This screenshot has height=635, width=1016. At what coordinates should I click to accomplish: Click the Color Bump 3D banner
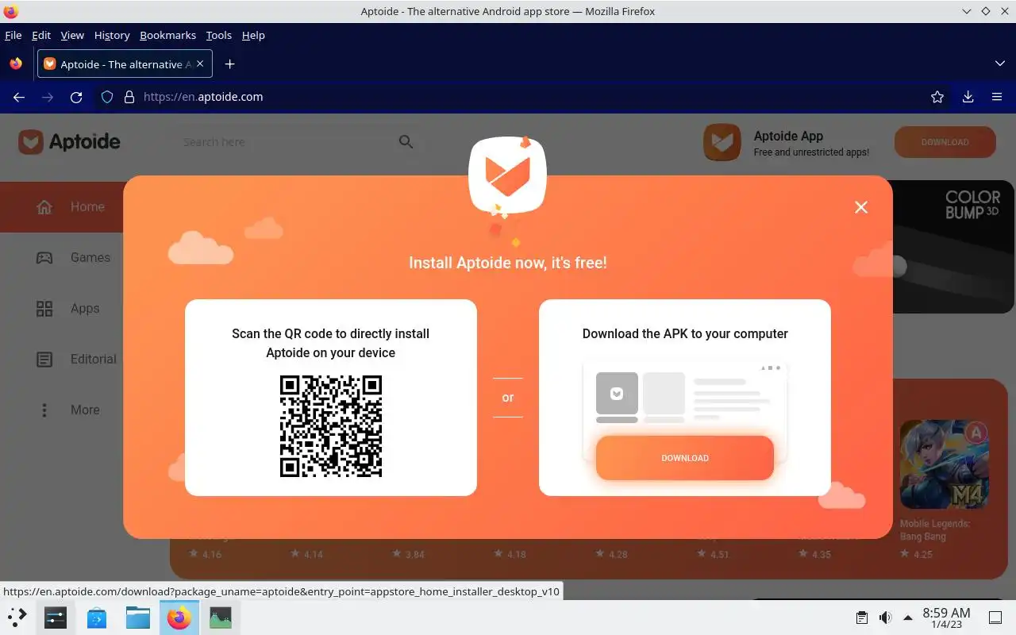click(x=953, y=247)
